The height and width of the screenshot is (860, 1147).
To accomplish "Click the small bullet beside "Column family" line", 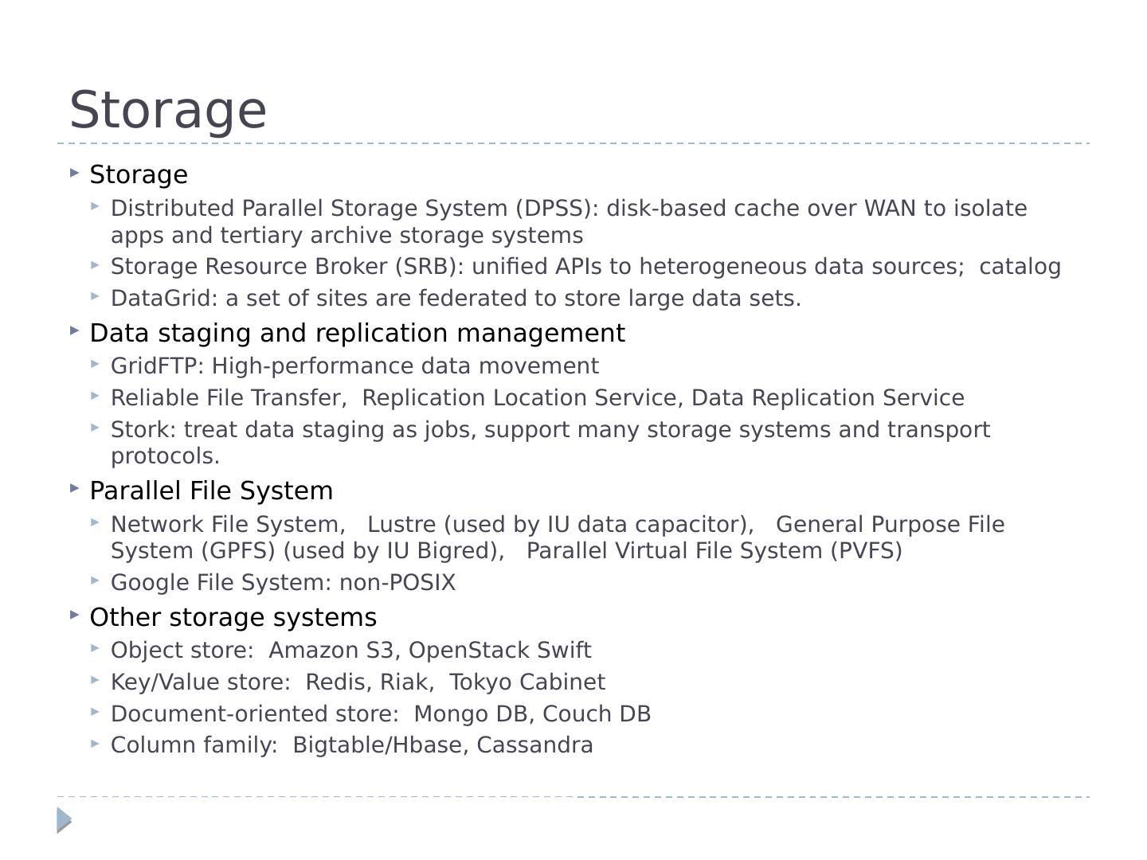I will [95, 743].
